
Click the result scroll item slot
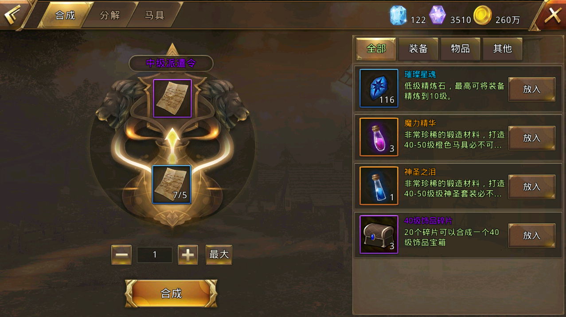pos(172,98)
